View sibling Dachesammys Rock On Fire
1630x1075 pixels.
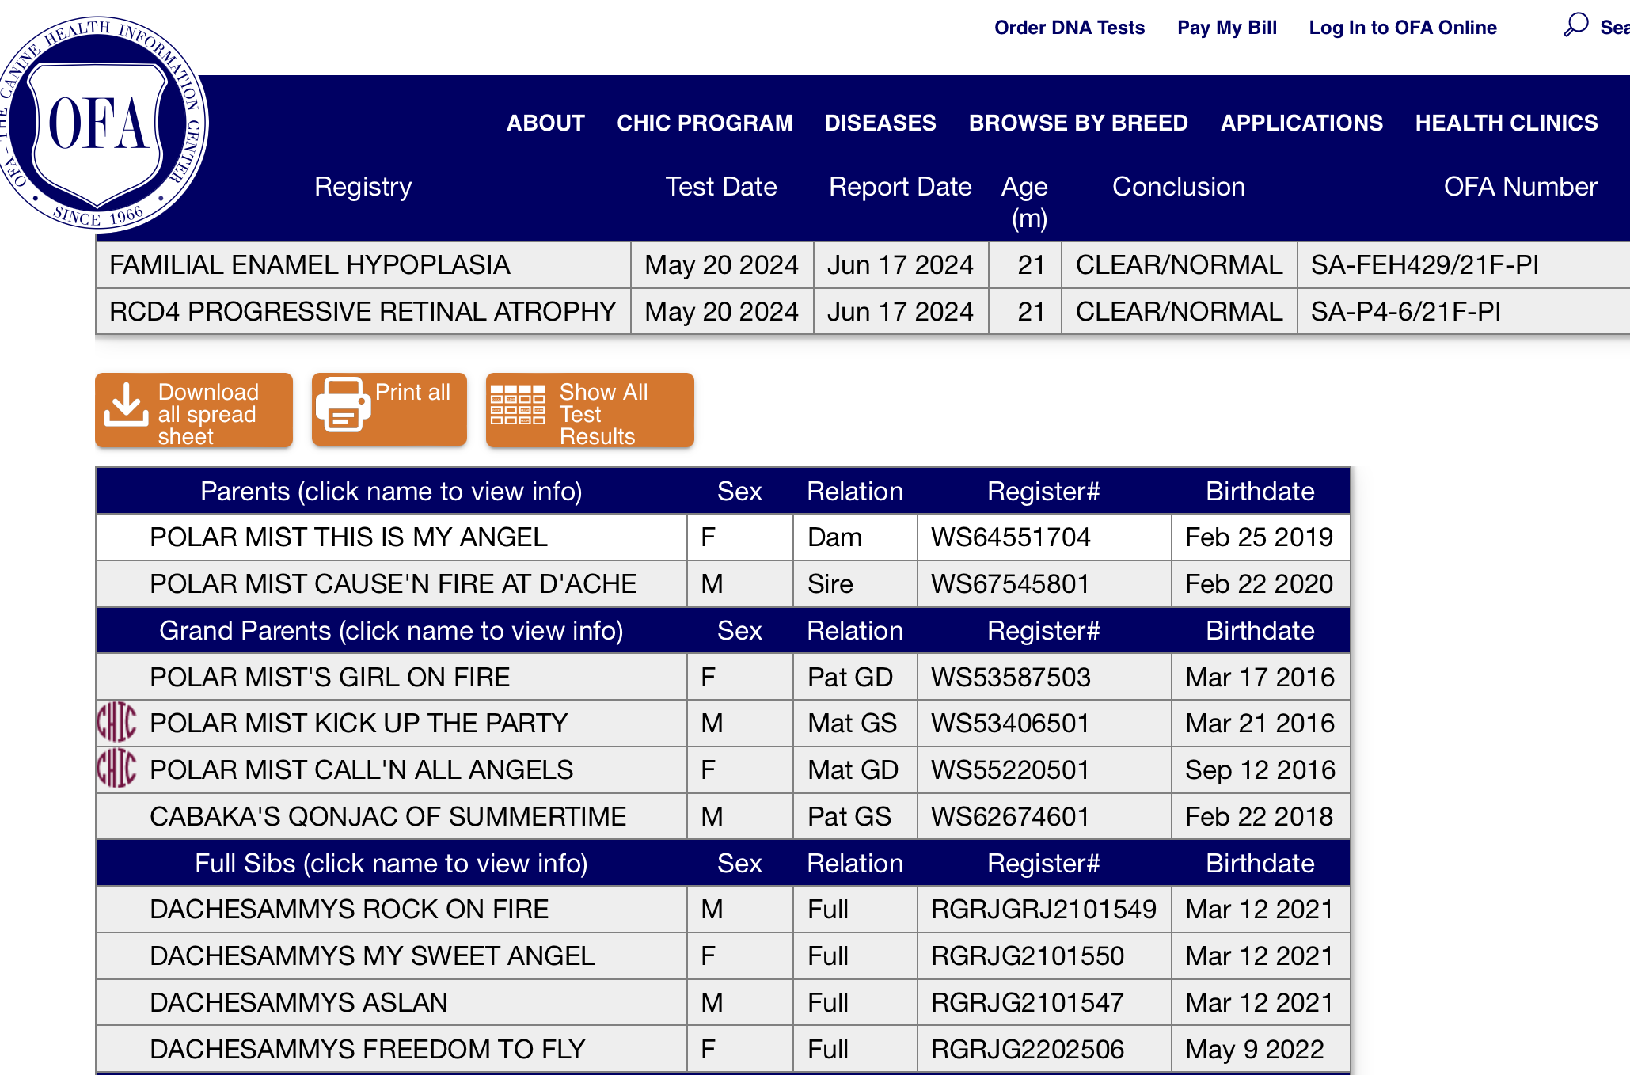(349, 910)
